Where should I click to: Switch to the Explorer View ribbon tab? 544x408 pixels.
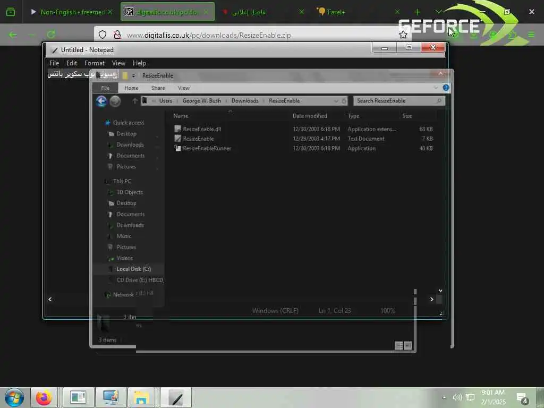[x=183, y=88]
